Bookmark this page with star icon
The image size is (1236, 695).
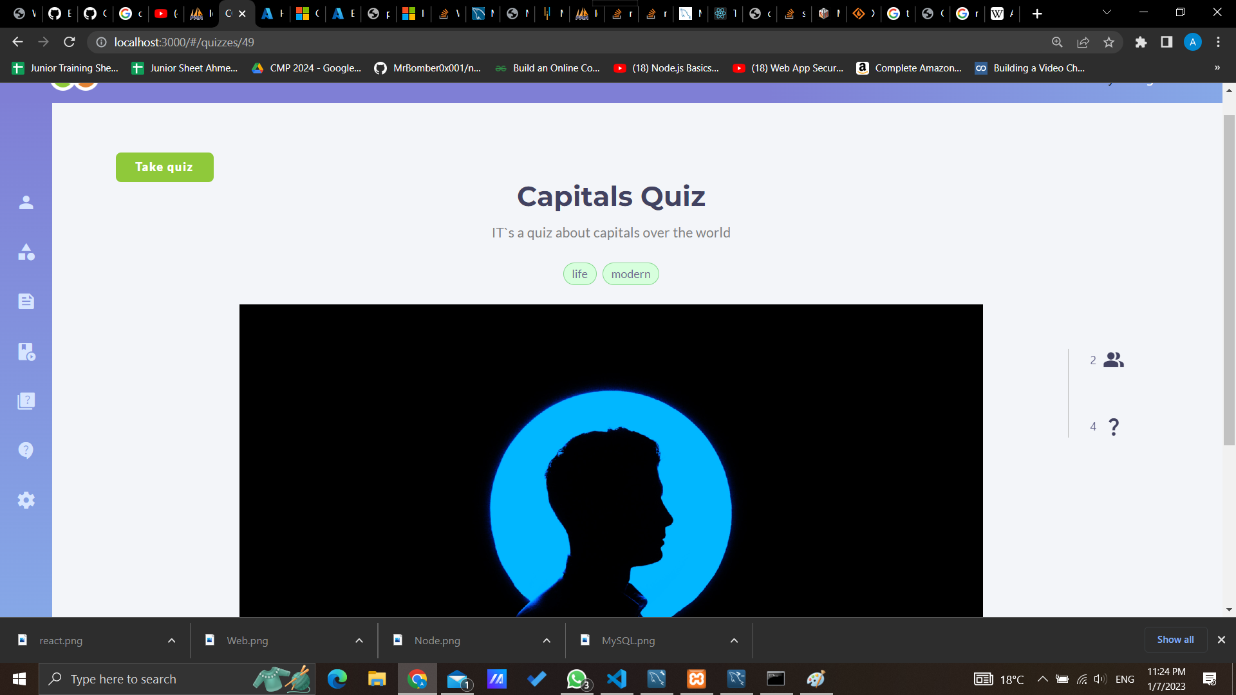(x=1109, y=42)
